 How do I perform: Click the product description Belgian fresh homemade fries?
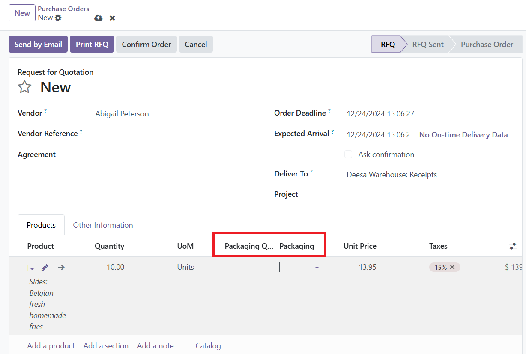(48, 304)
